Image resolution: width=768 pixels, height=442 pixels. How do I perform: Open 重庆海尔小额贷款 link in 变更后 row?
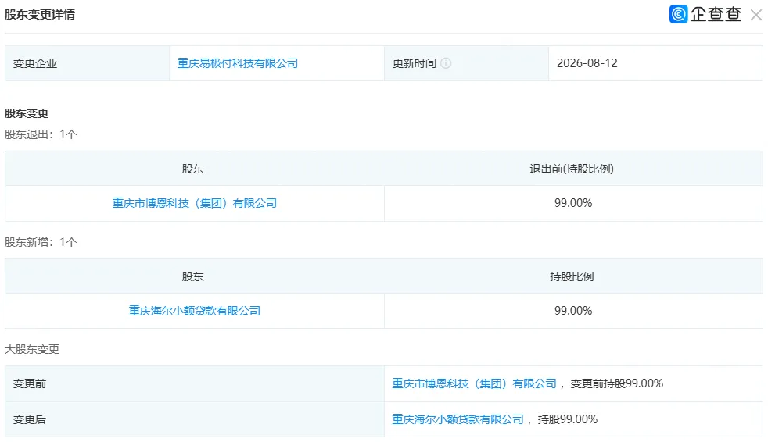click(458, 419)
